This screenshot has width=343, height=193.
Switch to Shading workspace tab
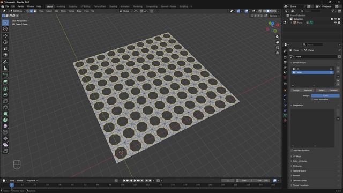[113, 6]
